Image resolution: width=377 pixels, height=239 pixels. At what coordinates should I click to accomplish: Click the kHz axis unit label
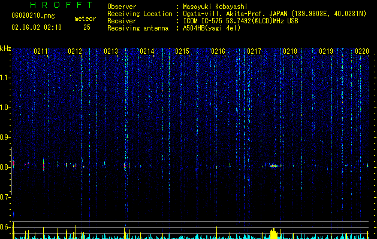[5, 48]
